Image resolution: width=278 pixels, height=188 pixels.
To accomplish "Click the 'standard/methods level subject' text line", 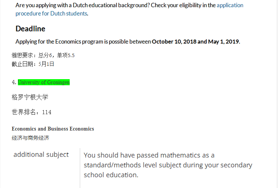I will coord(168,165).
